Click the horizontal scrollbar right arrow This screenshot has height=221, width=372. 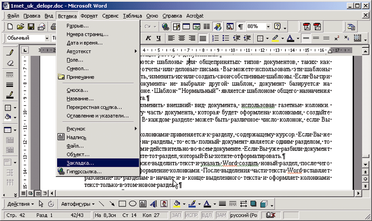[x=358, y=193]
